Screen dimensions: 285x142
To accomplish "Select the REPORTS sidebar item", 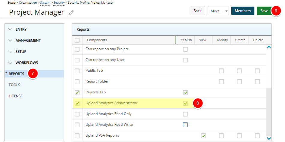I will [16, 74].
